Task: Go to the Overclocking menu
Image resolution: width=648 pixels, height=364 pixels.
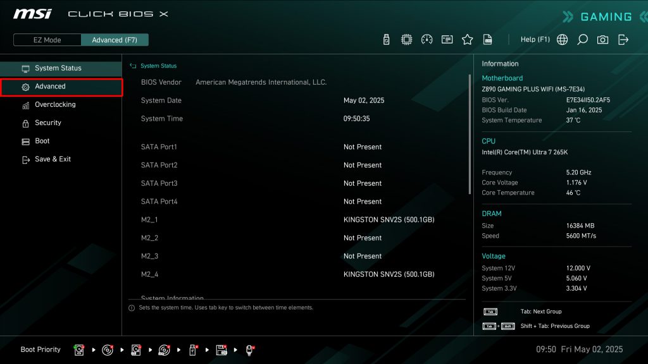Action: pos(61,105)
